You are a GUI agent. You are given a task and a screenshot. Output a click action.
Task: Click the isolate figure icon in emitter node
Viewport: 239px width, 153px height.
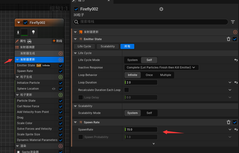coord(18,32)
